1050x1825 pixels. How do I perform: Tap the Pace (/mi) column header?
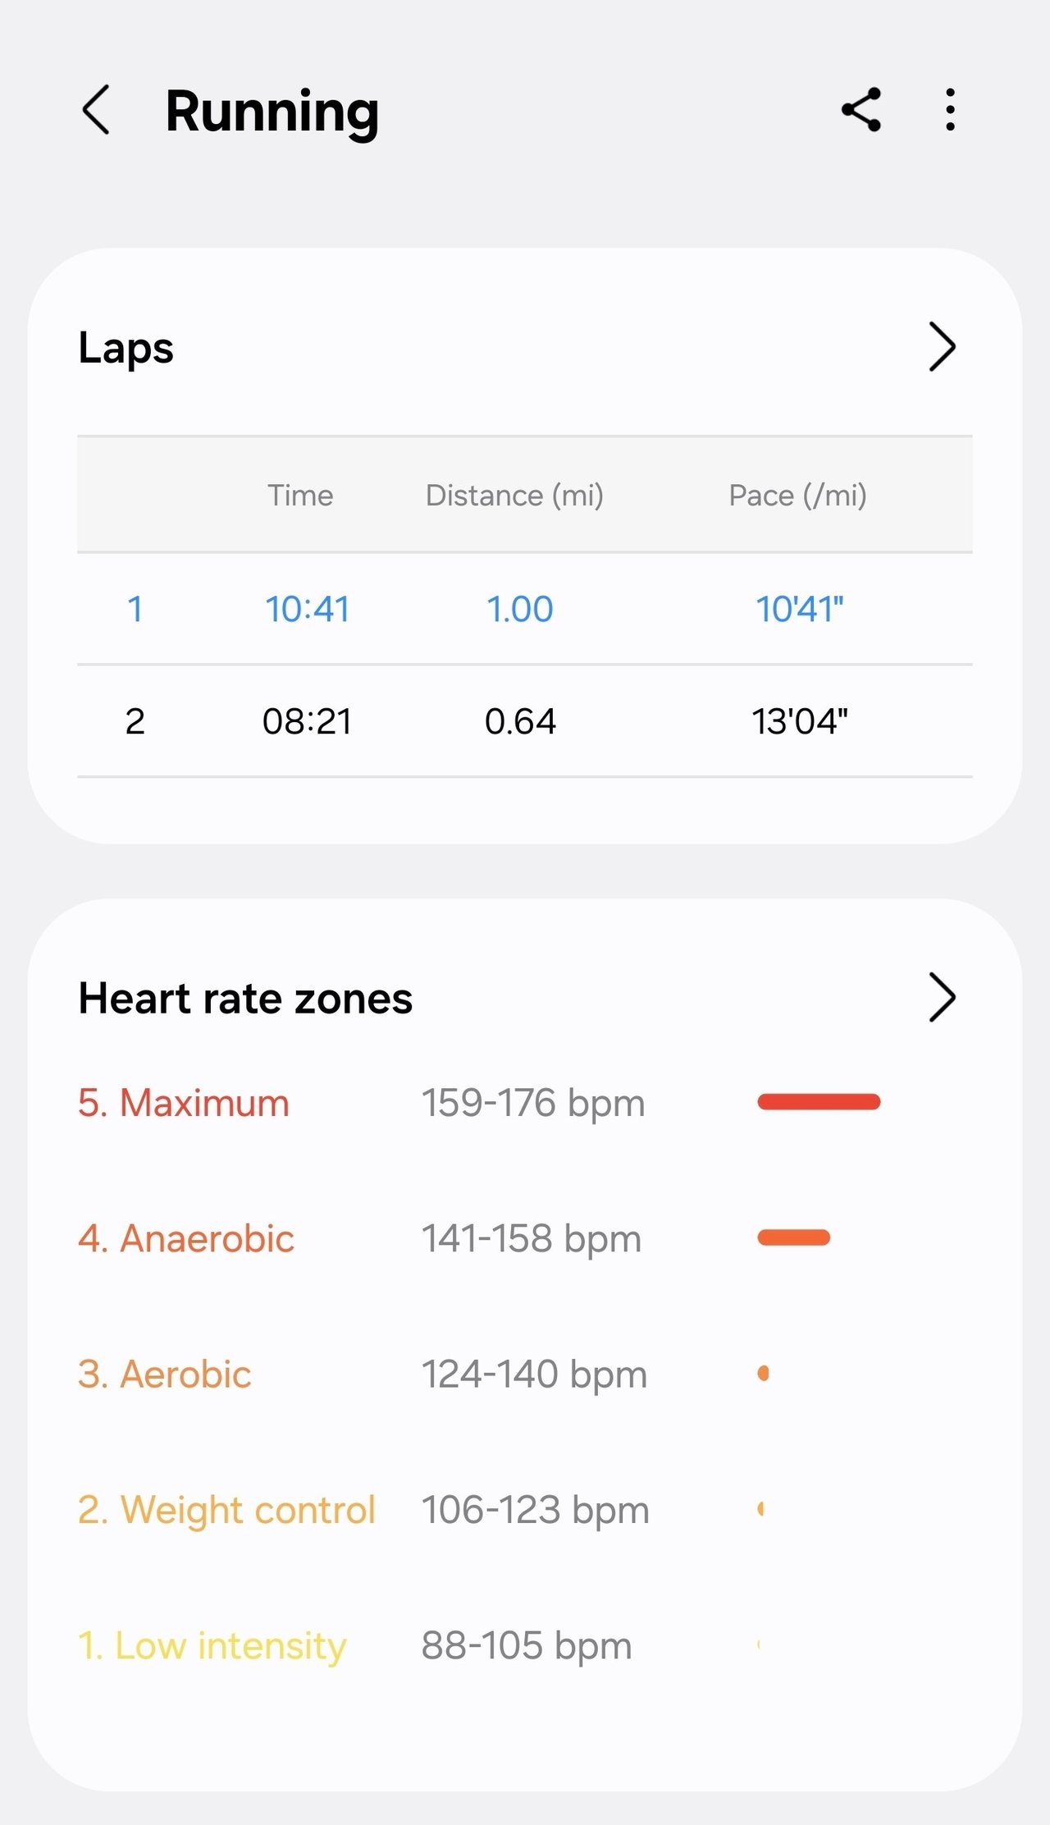[798, 496]
